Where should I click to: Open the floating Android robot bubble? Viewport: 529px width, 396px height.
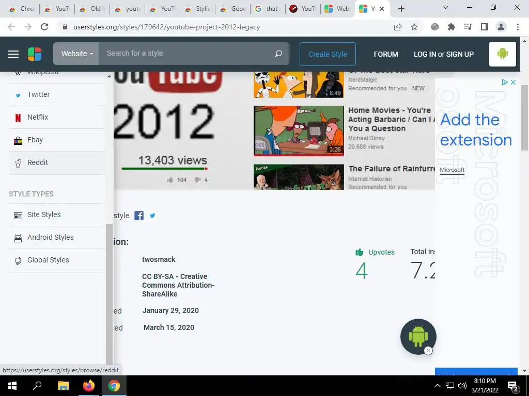[x=418, y=336]
